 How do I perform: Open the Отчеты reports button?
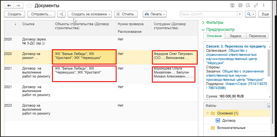click(126, 14)
